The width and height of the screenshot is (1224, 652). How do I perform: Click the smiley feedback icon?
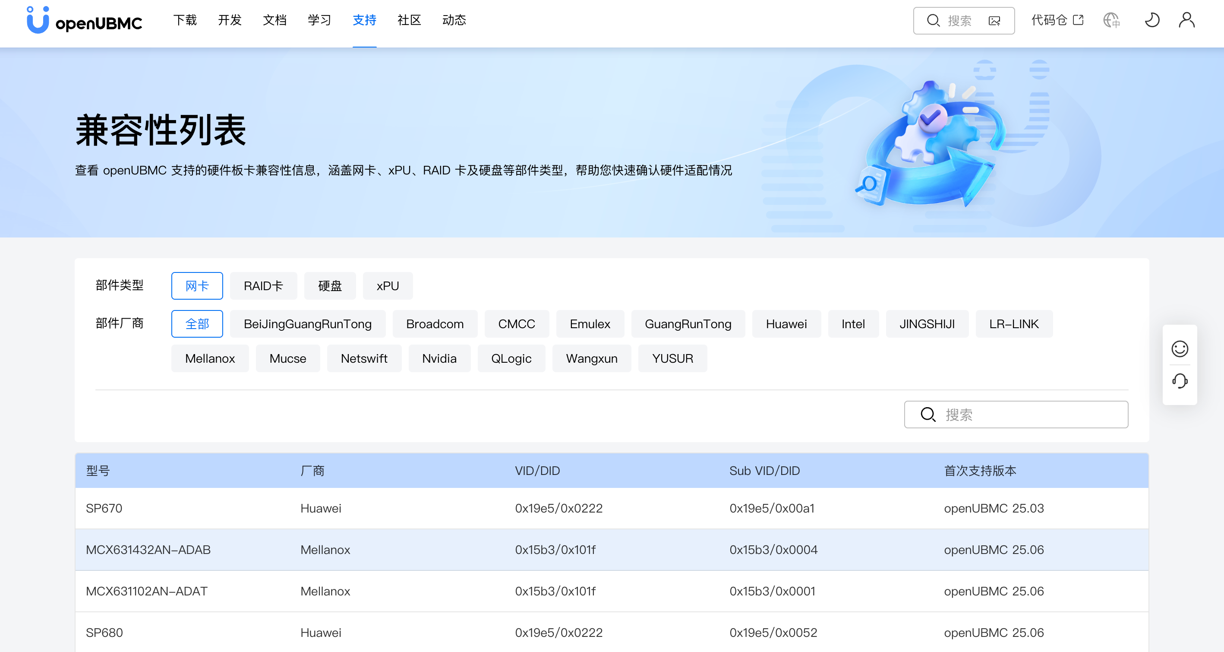pos(1180,349)
